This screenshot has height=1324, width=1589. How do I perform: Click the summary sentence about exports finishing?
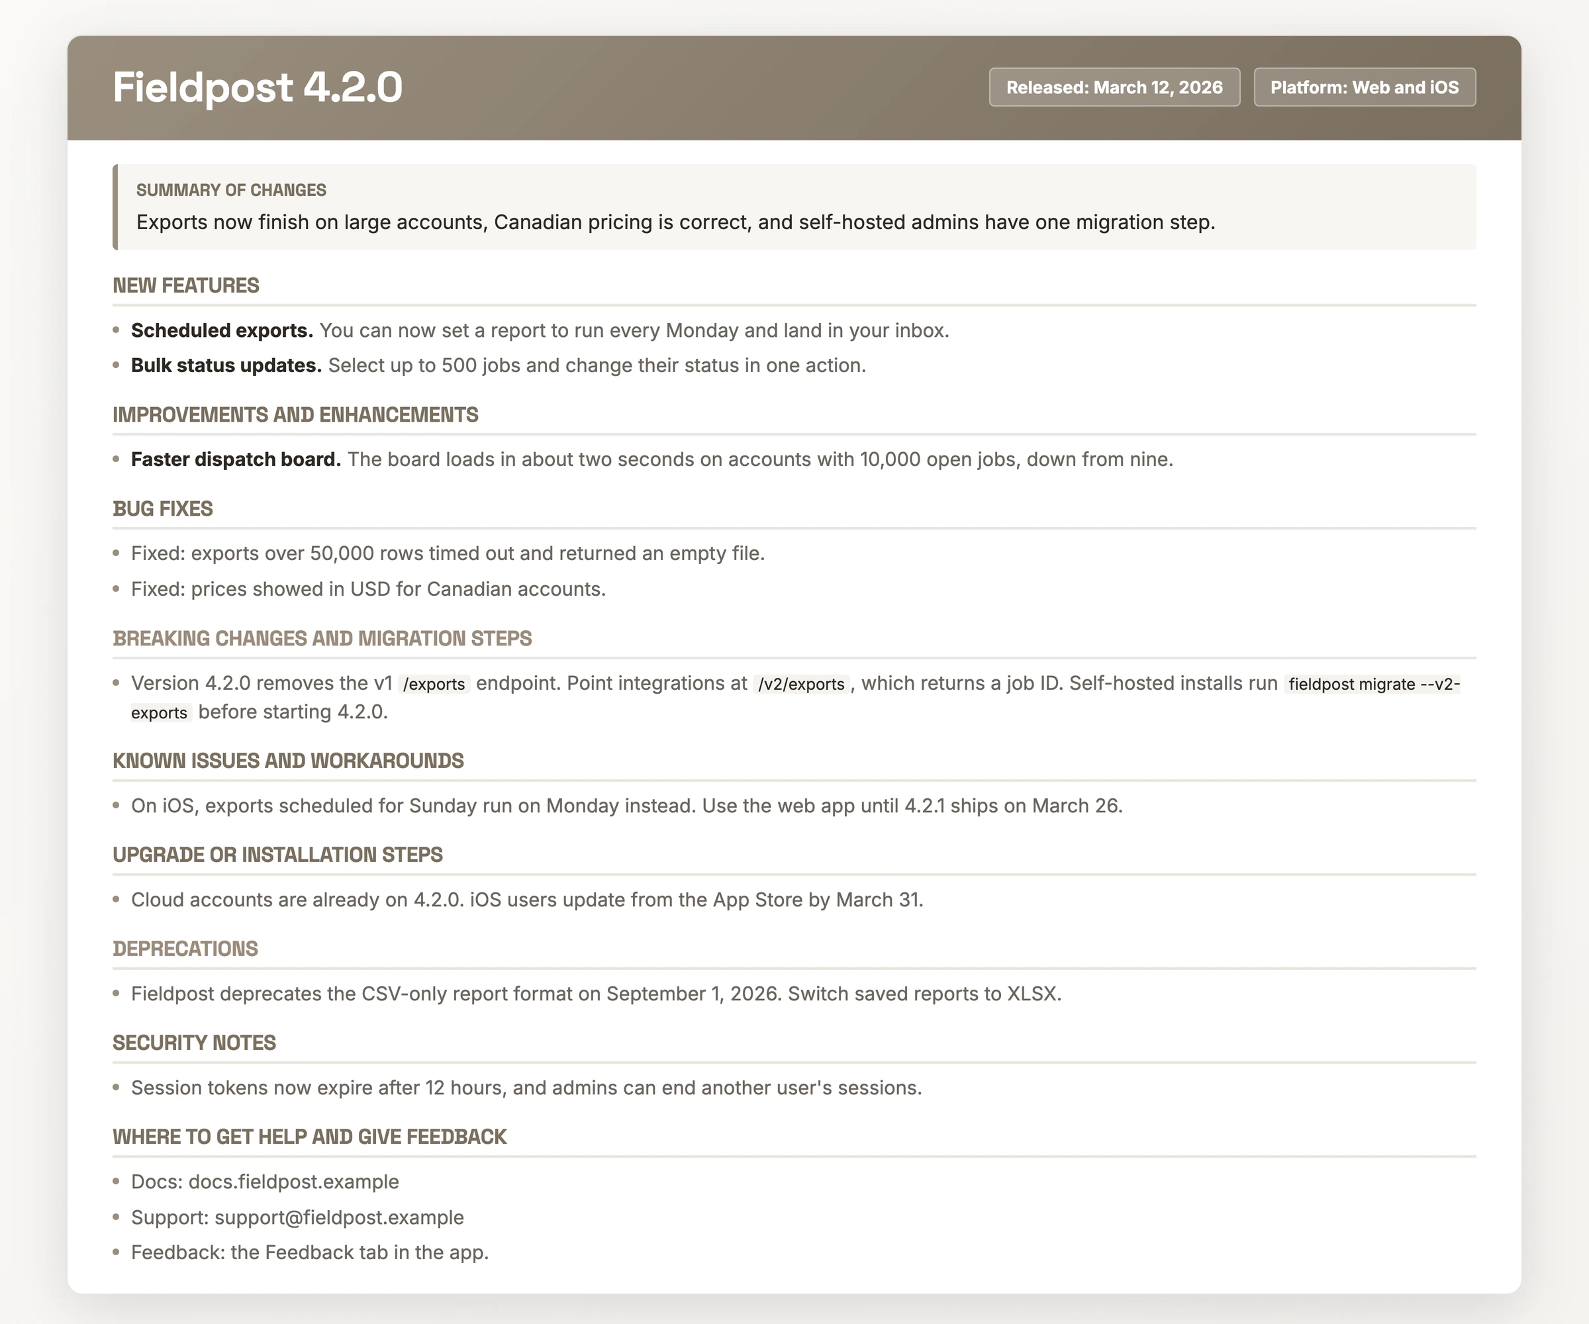(676, 222)
